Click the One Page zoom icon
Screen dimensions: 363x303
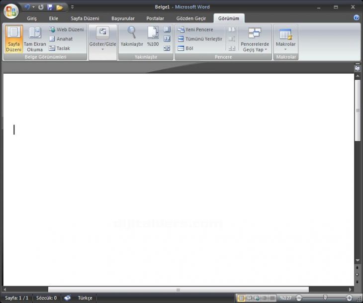(x=167, y=29)
